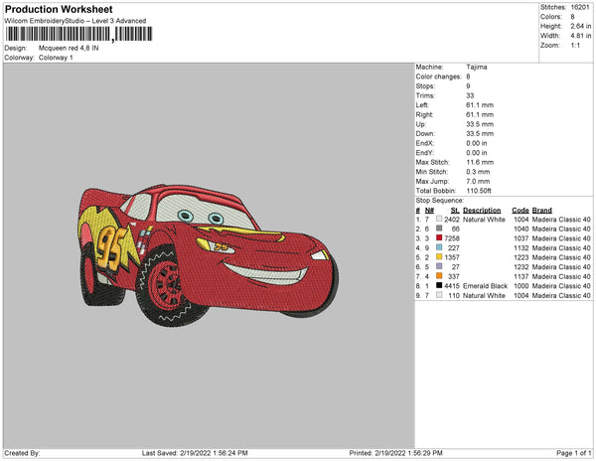The width and height of the screenshot is (596, 461).
Task: Select the Natural White swatch in row 9
Action: [x=439, y=295]
